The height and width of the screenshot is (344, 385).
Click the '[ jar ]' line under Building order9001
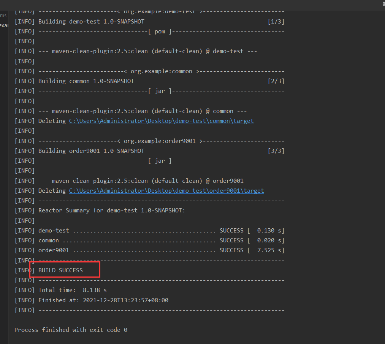click(149, 161)
